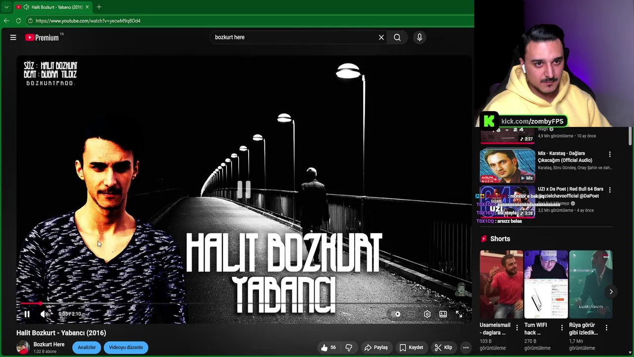Open the Usameismail - daglara short
Image resolution: width=634 pixels, height=357 pixels.
pyautogui.click(x=501, y=284)
